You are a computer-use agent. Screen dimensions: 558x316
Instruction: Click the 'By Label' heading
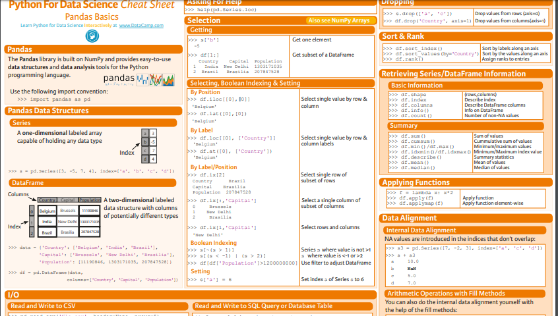click(x=201, y=130)
